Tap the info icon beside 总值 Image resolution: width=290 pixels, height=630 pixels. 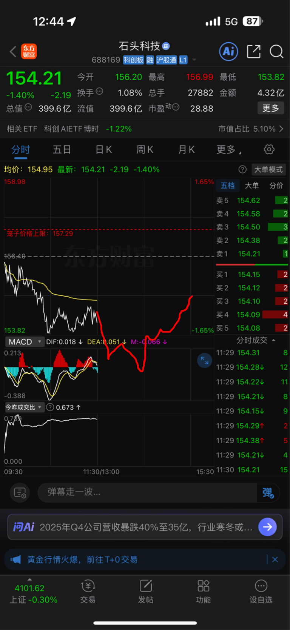(28, 107)
